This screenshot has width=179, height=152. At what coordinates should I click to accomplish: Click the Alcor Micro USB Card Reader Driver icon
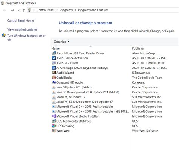[54, 53]
